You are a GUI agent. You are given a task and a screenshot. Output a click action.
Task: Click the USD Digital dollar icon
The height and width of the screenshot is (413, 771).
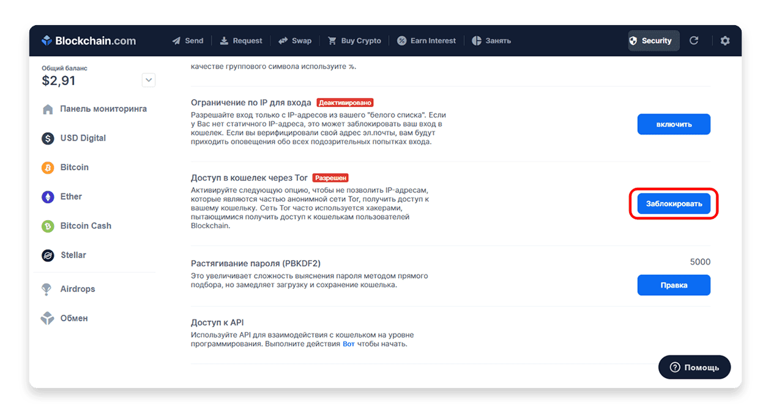coord(48,138)
